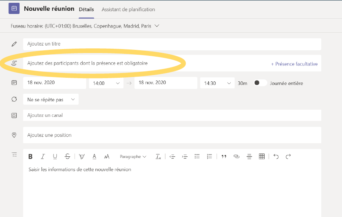The image size is (342, 217).
Task: Open the text highlight color tool
Action: (82, 156)
